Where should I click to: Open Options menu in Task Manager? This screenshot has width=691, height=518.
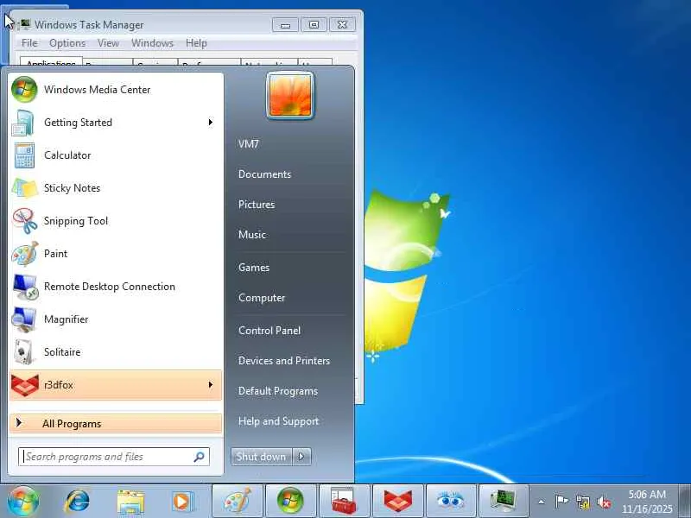[x=67, y=43]
